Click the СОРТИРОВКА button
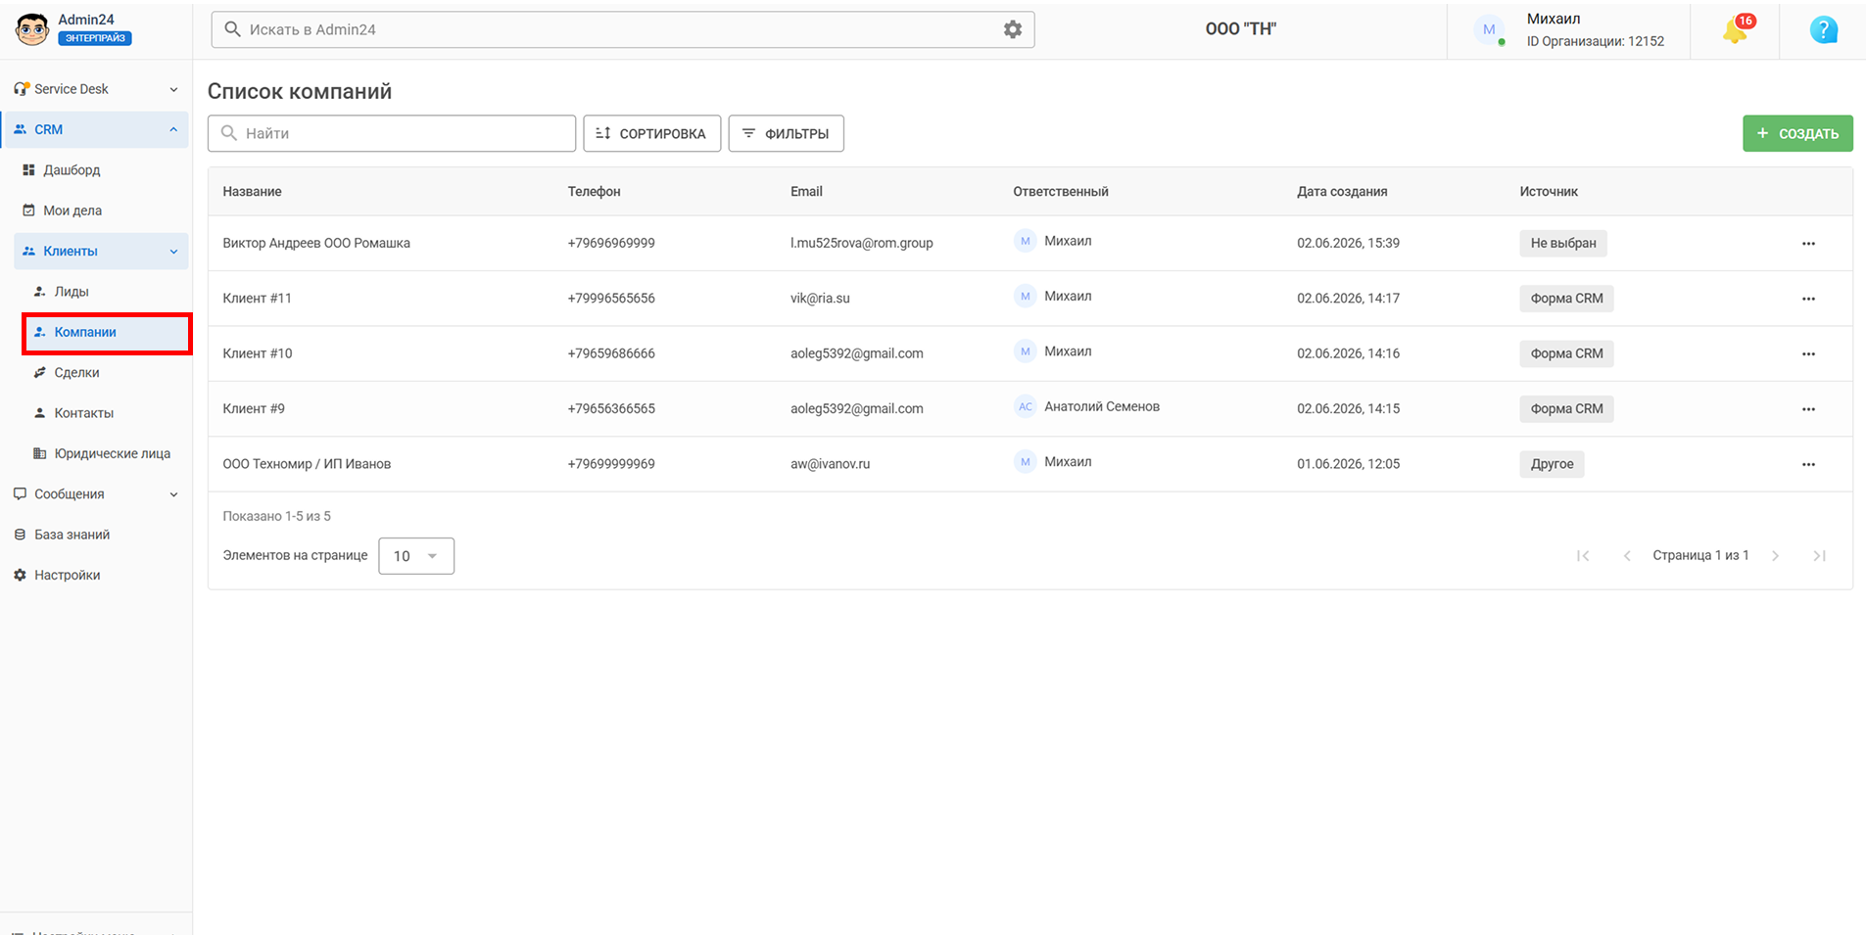The height and width of the screenshot is (935, 1866). click(652, 133)
